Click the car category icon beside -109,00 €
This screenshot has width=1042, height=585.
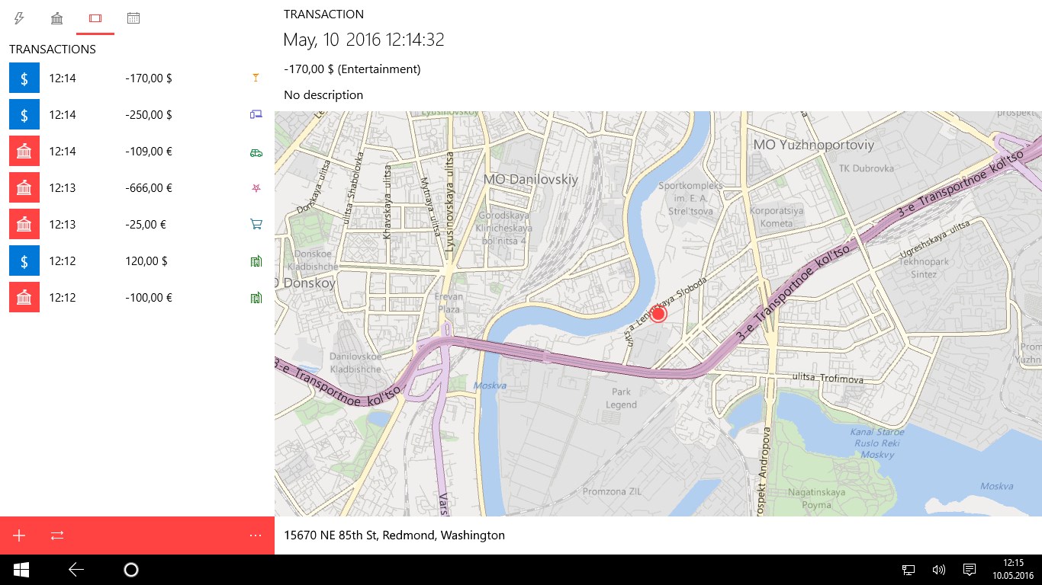point(256,152)
